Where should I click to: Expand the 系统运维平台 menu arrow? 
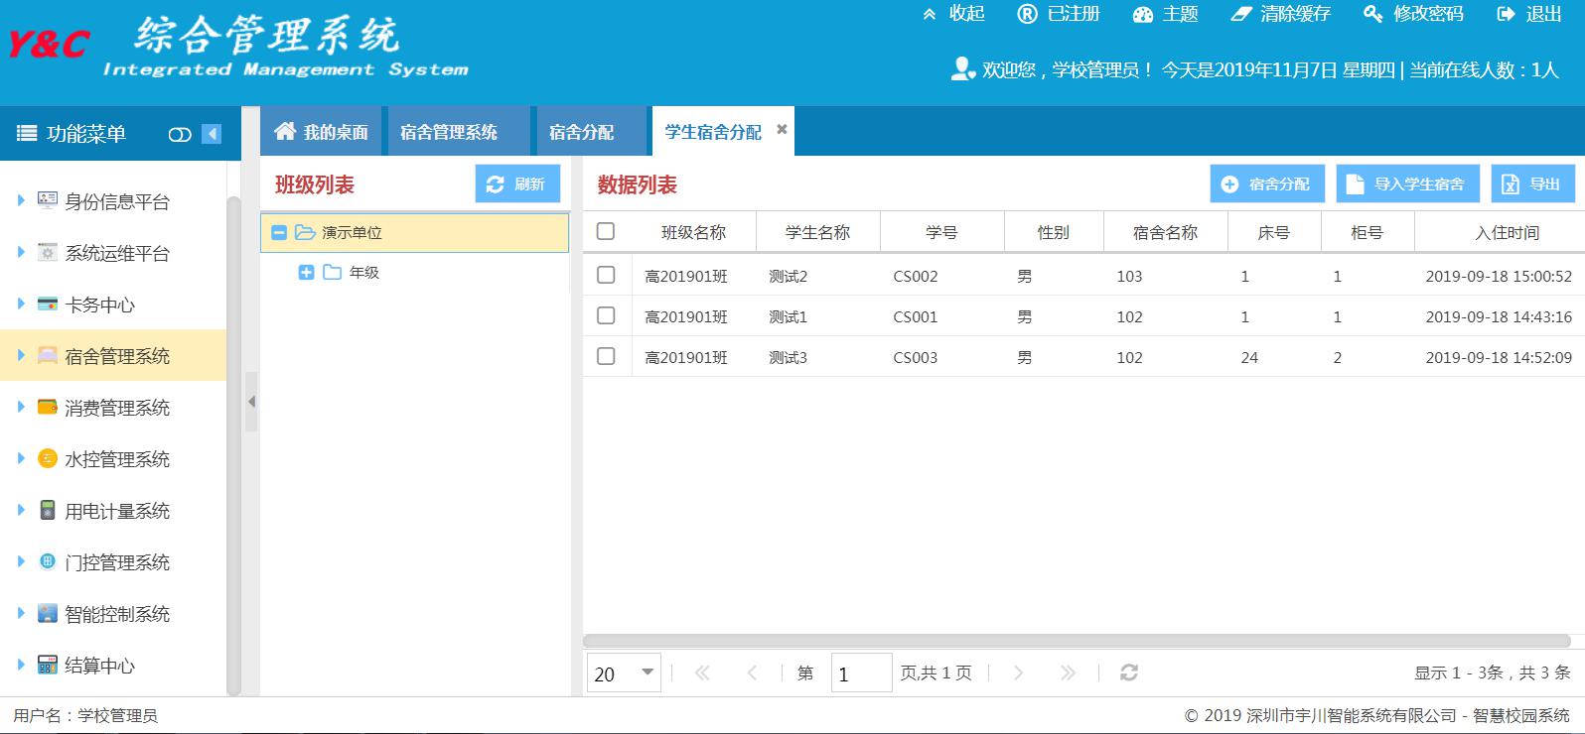click(21, 252)
